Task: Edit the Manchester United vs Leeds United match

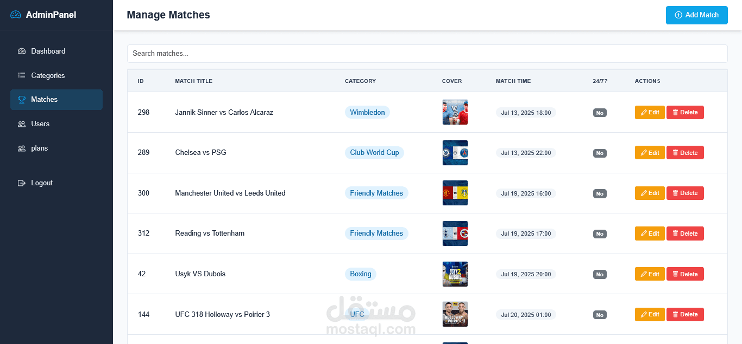Action: 650,193
